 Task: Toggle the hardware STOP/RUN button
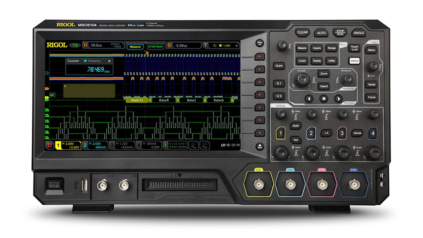point(340,33)
